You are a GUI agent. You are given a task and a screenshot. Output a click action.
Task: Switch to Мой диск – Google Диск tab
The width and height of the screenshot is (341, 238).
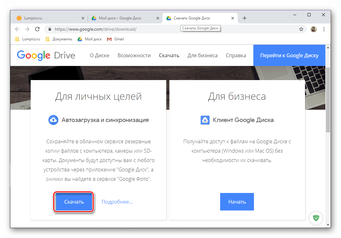[x=125, y=18]
